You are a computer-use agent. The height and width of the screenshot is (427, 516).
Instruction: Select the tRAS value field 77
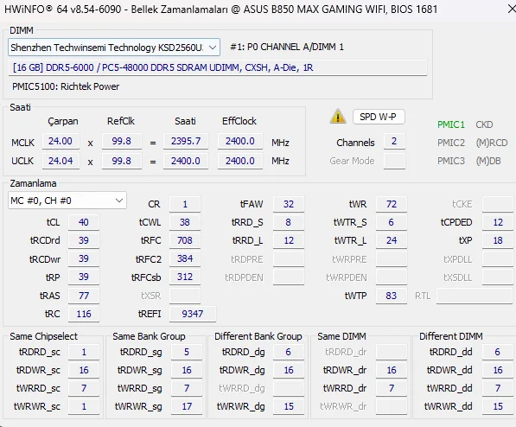(84, 296)
